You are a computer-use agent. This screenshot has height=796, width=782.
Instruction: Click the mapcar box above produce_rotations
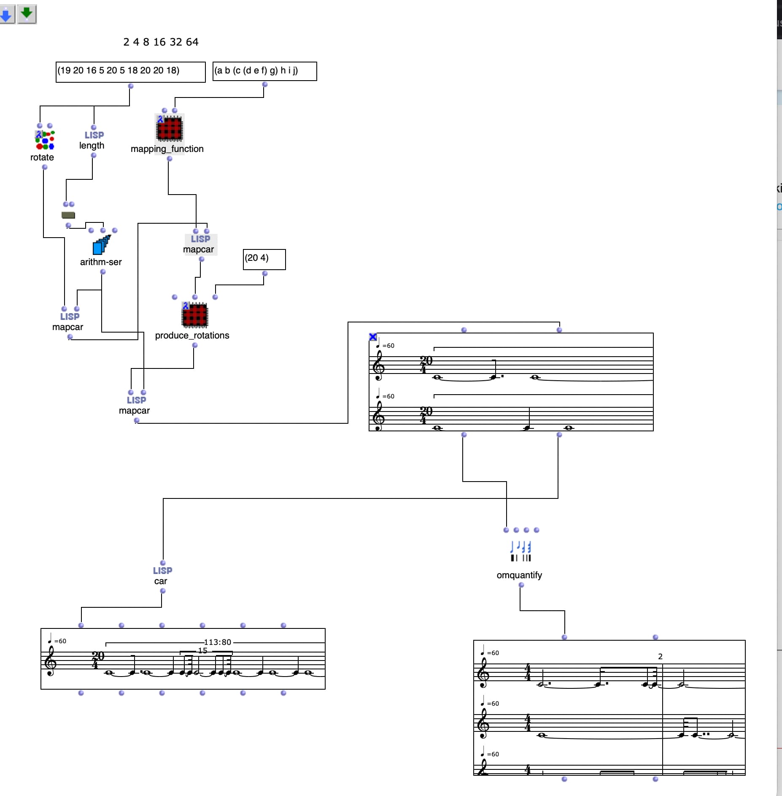coord(200,244)
